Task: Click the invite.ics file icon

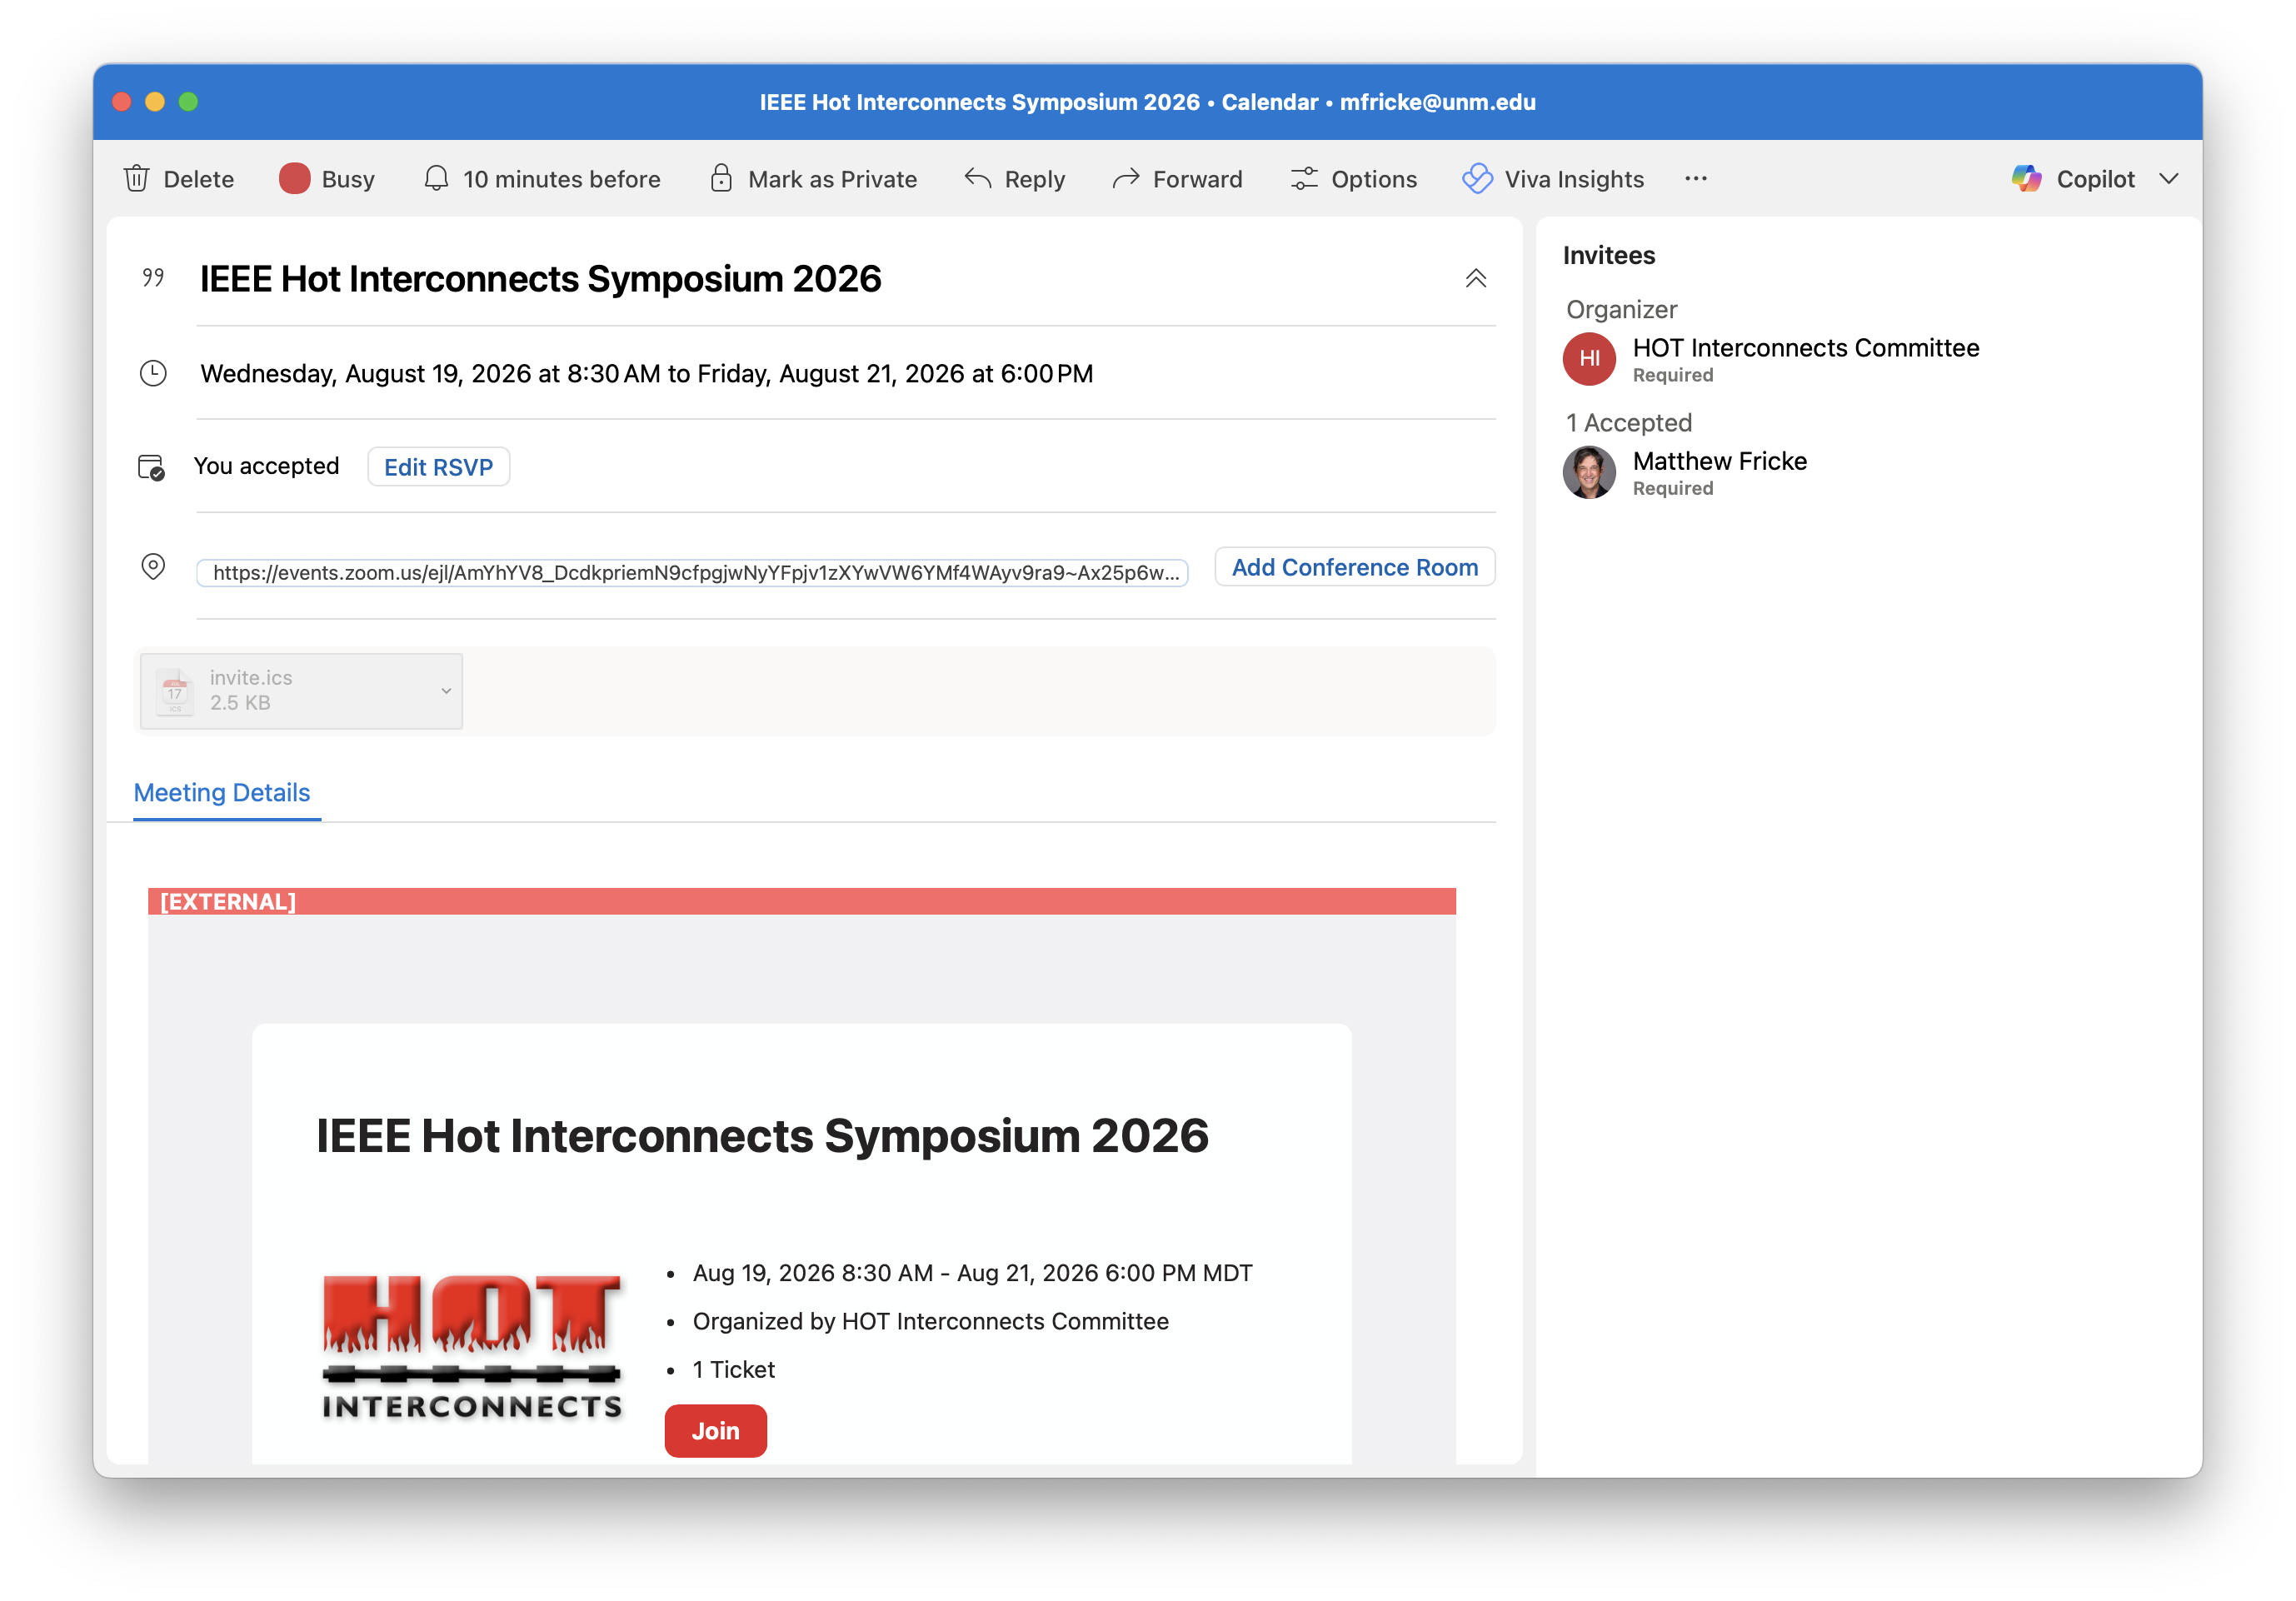Action: point(175,691)
